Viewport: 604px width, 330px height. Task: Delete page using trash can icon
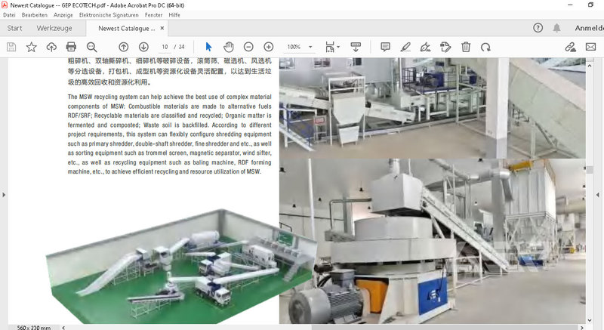coord(466,47)
